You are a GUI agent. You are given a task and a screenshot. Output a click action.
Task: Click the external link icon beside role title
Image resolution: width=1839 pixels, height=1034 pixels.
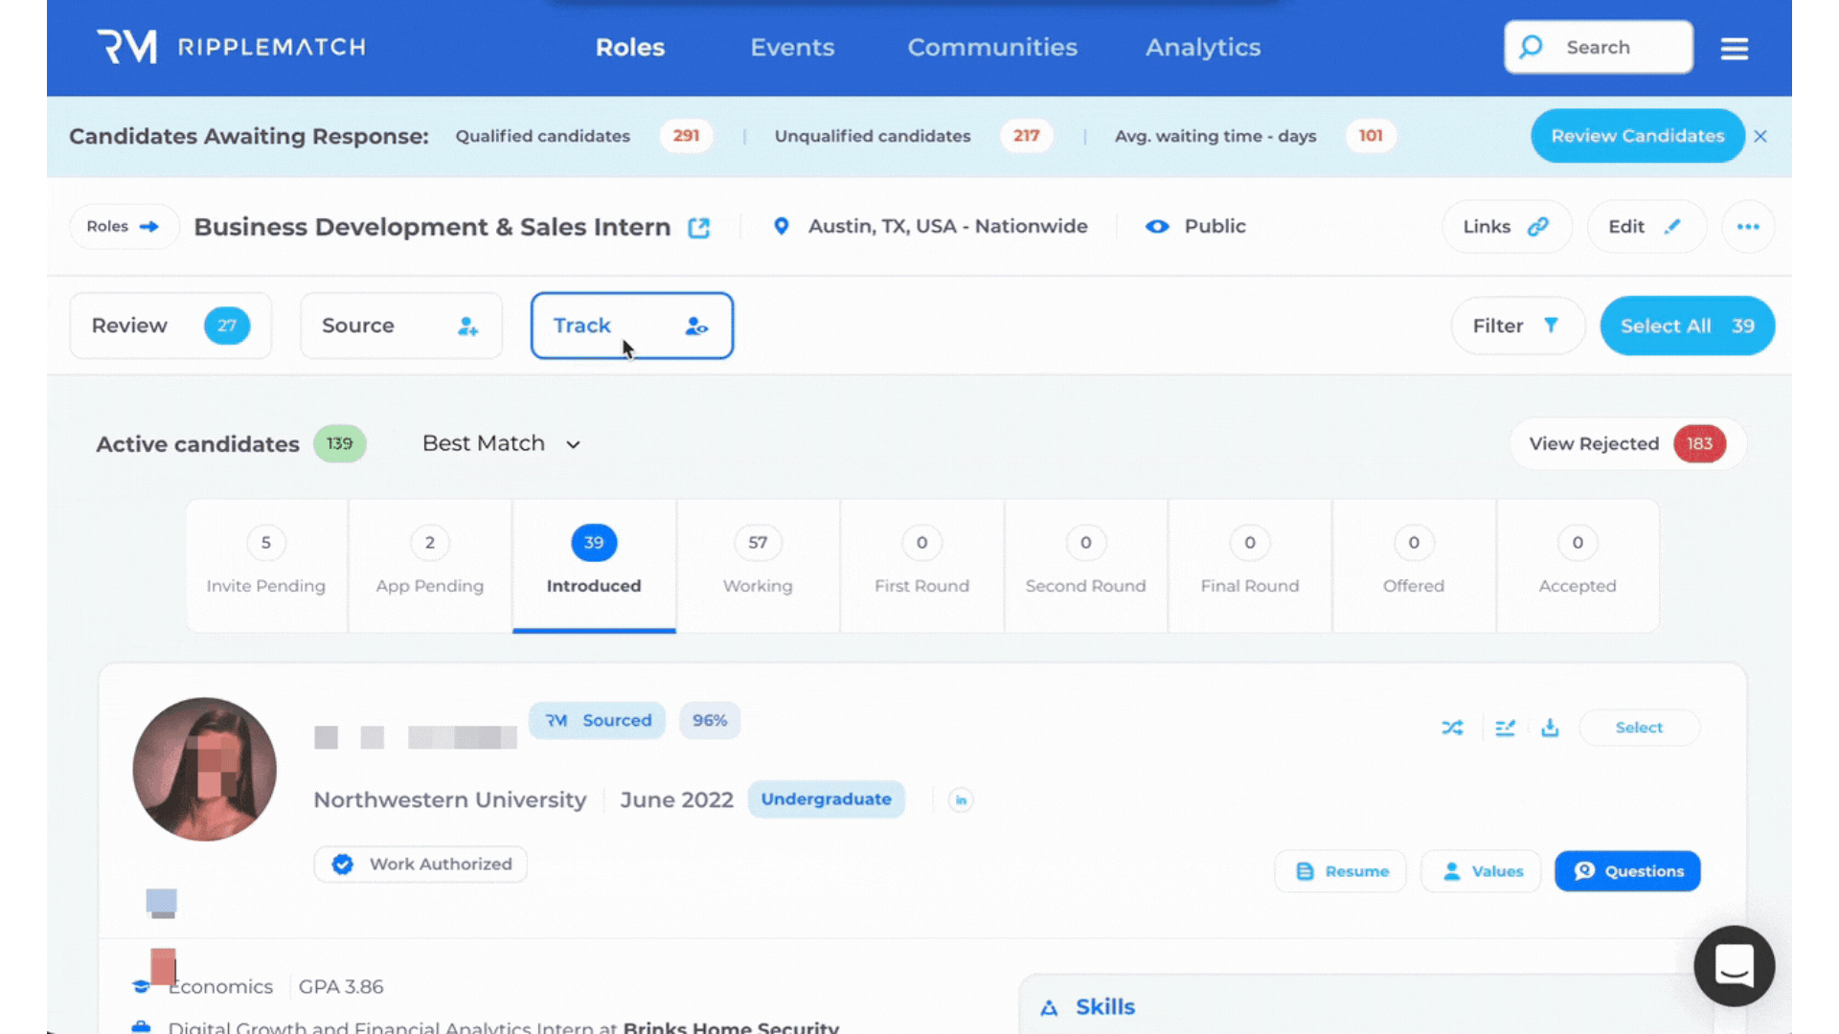point(699,228)
